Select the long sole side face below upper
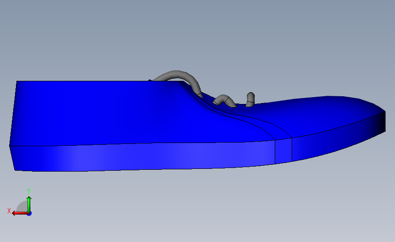This screenshot has height=242, width=395. point(141,157)
